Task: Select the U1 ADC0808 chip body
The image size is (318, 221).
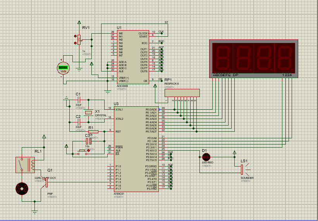Action: 133,57
